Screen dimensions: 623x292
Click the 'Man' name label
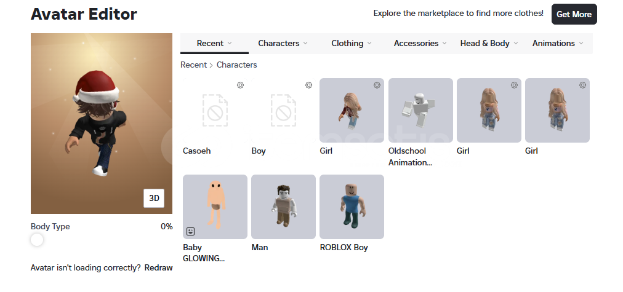click(x=259, y=248)
